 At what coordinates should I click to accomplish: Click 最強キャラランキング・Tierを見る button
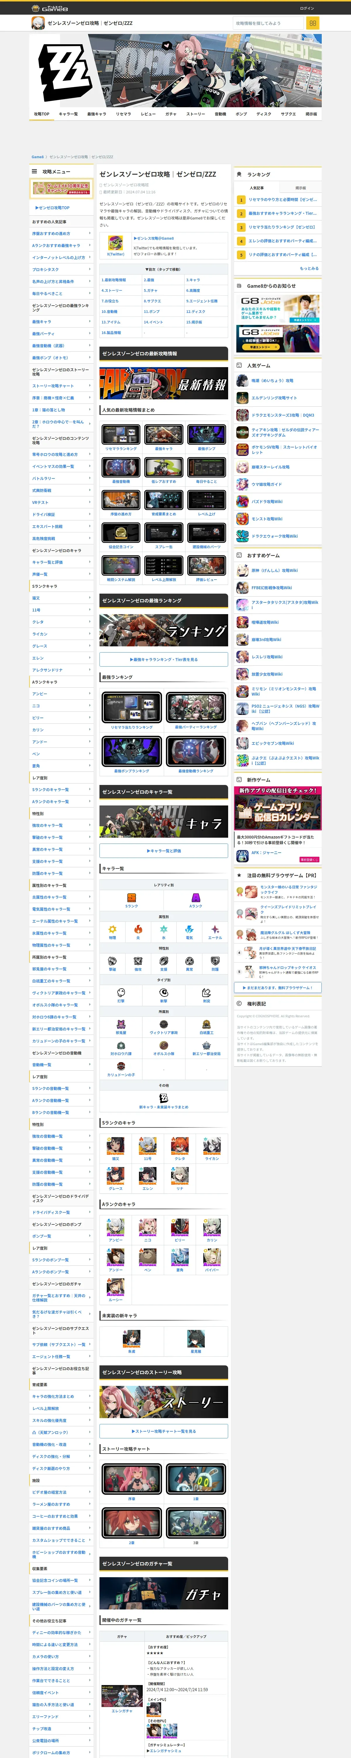pos(164,659)
